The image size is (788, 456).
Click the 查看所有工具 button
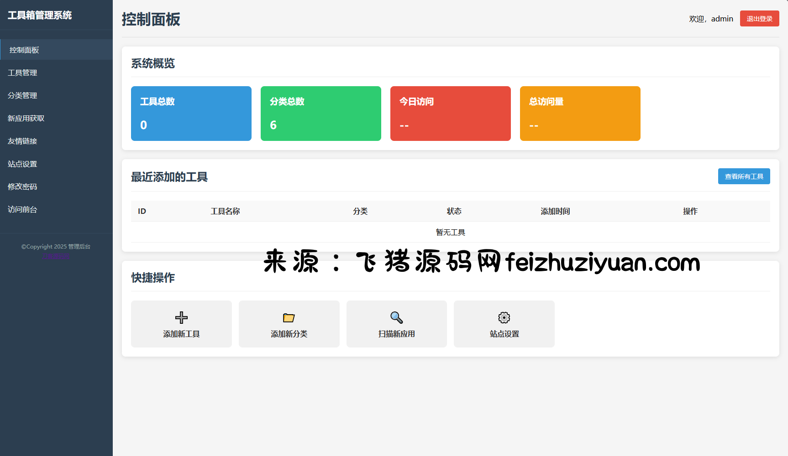[744, 176]
